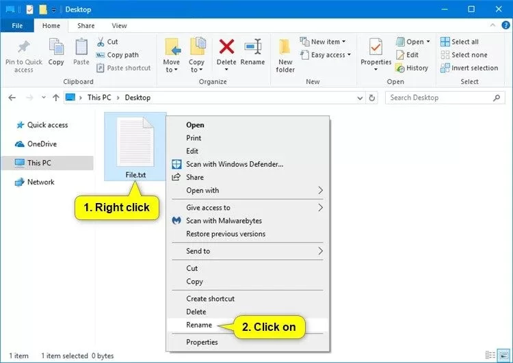The width and height of the screenshot is (513, 363).
Task: Choose Open from the context menu
Action: 248,125
